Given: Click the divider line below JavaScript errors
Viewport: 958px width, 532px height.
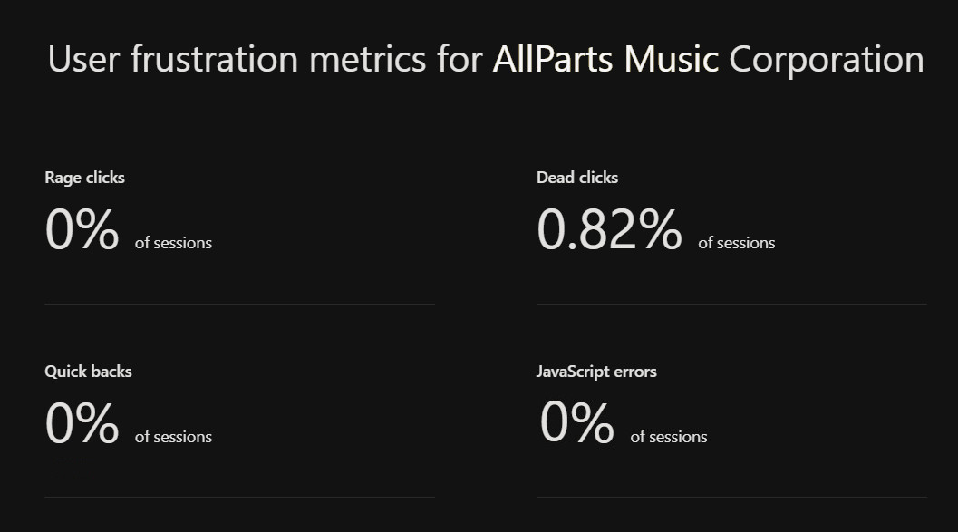Looking at the screenshot, I should click(731, 497).
